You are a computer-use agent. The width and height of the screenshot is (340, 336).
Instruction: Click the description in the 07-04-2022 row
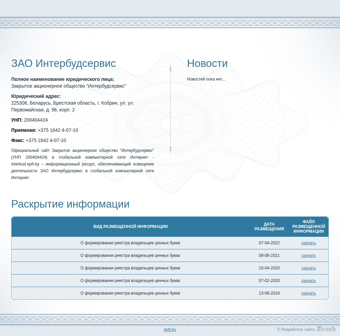pyautogui.click(x=131, y=243)
